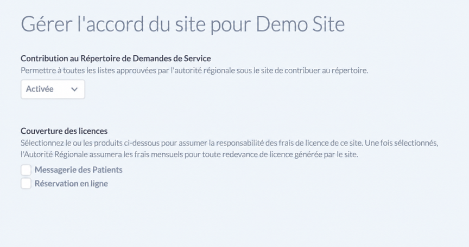This screenshot has width=469, height=247.
Task: Click the phrase Une fois sélectionnés
Action: click(x=401, y=143)
